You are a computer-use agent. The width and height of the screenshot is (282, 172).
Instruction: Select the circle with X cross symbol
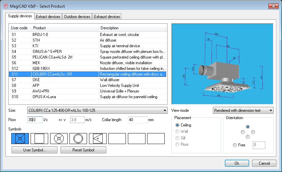click(59, 138)
